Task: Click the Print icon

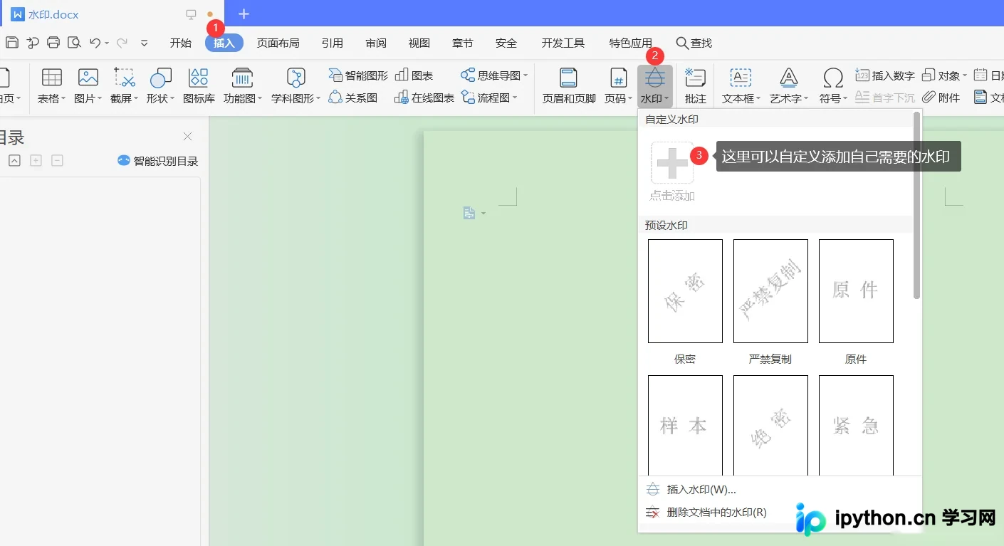Action: point(53,43)
